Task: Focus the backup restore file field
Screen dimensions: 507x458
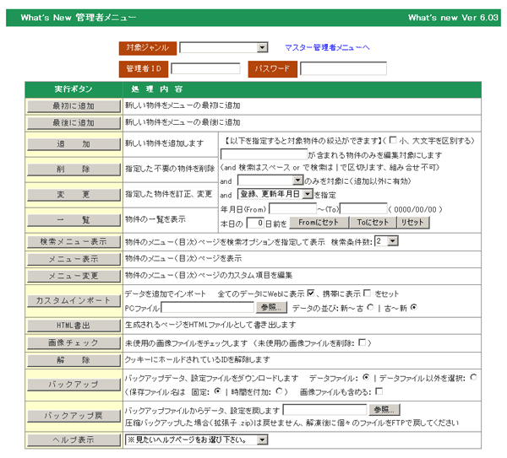Action: (325, 410)
